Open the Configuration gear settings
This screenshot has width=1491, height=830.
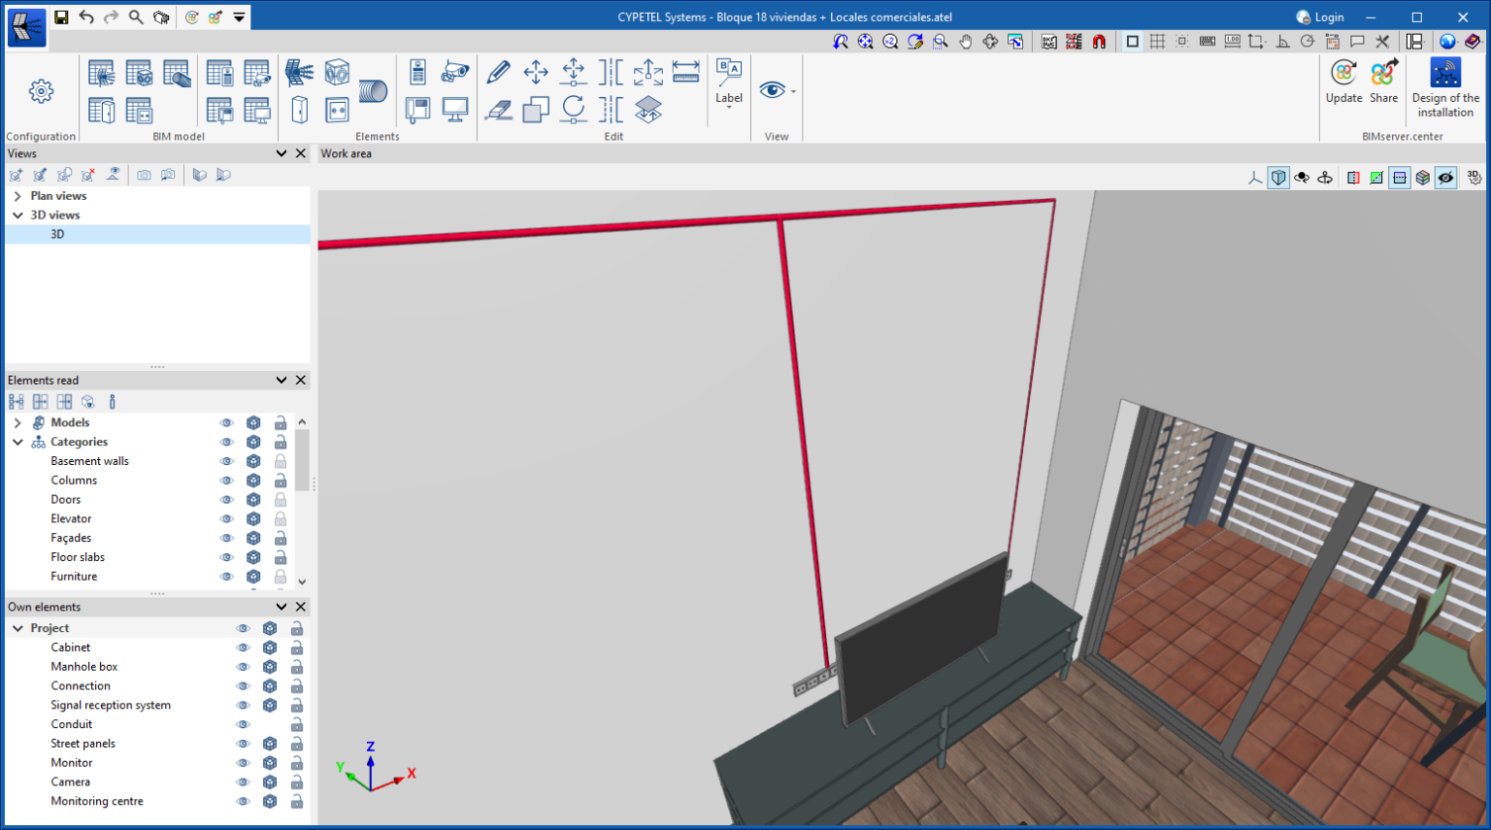click(x=41, y=91)
